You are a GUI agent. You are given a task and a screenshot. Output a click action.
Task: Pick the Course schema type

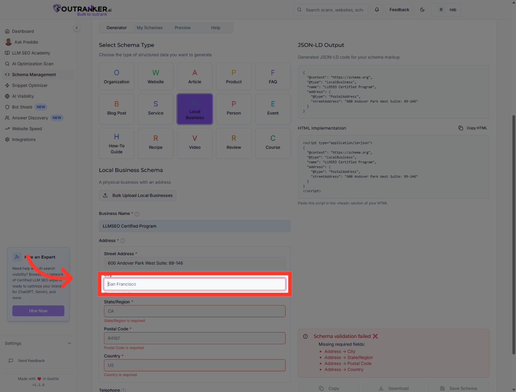click(273, 142)
